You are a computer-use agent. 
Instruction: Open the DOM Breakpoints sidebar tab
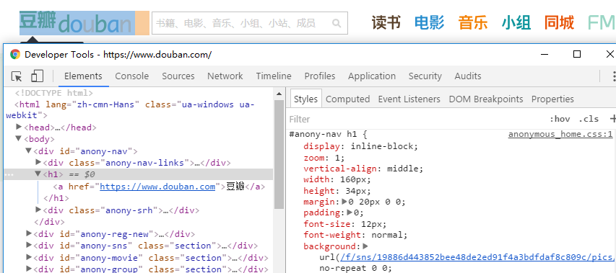pos(486,99)
